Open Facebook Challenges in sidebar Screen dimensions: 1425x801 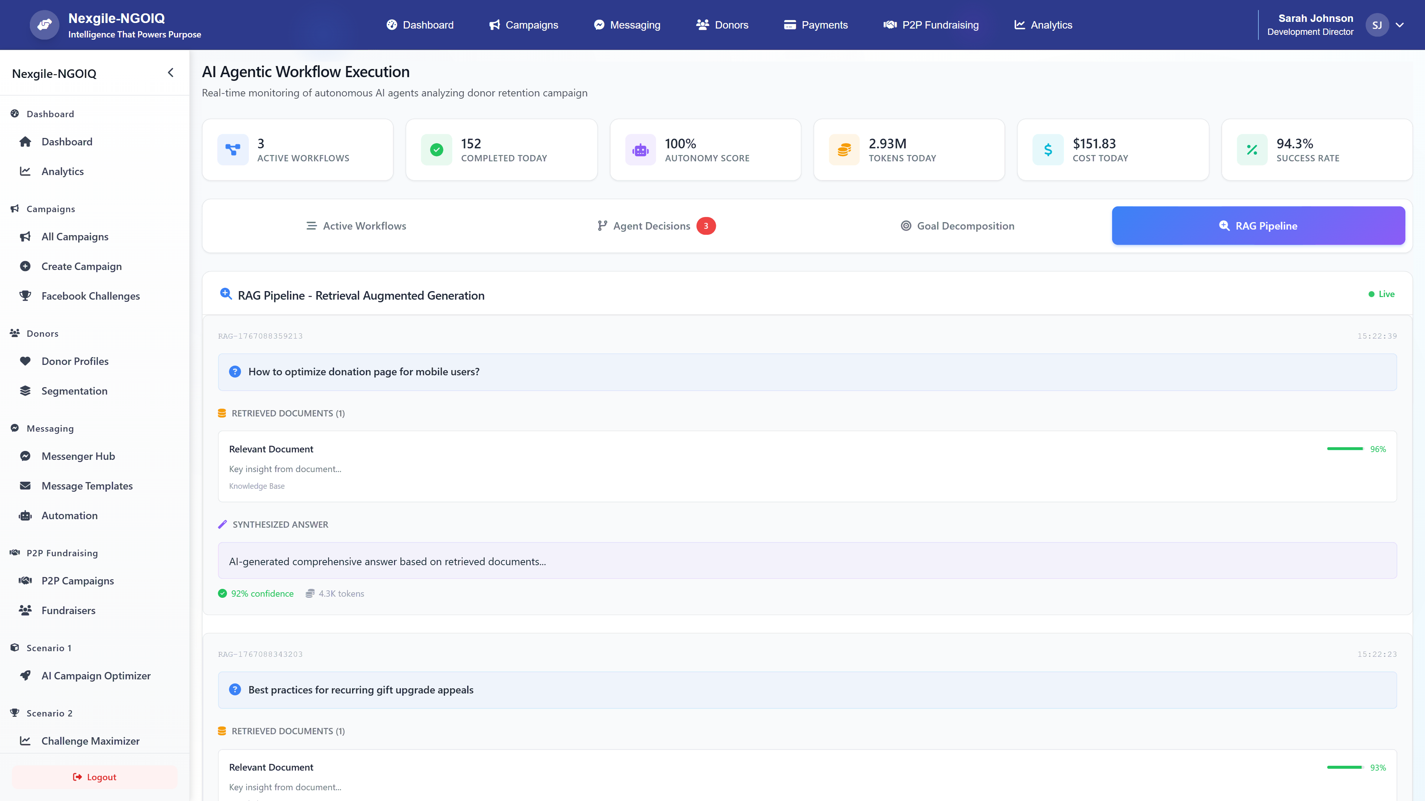pos(90,296)
